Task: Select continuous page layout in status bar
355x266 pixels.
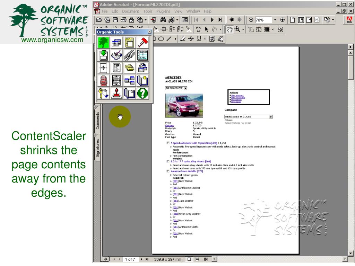Action: [197, 259]
